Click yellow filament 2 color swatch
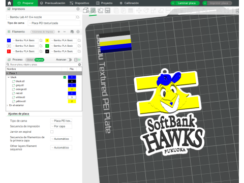Image resolution: width=244 pixels, height=183 pixels. pos(47,40)
